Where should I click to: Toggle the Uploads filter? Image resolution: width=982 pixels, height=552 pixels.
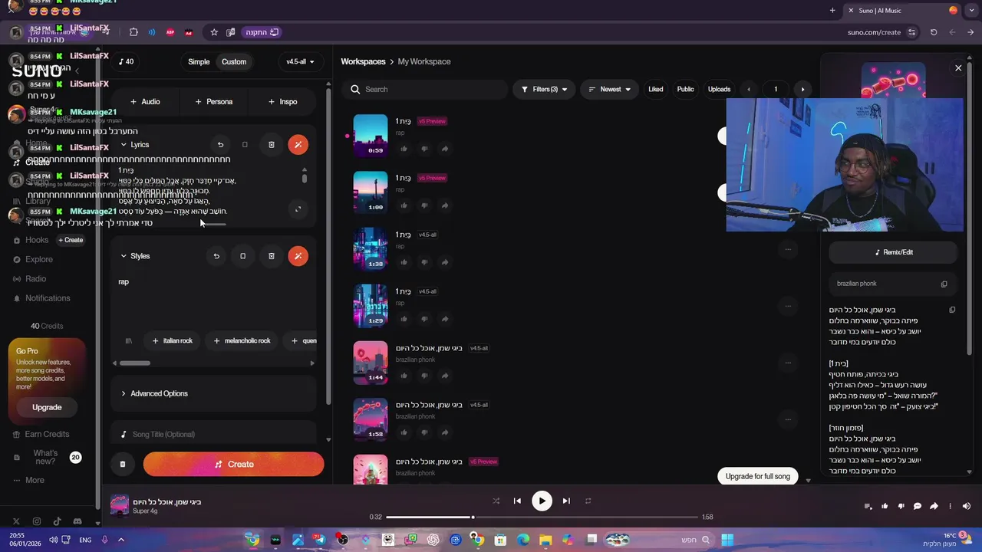719,89
